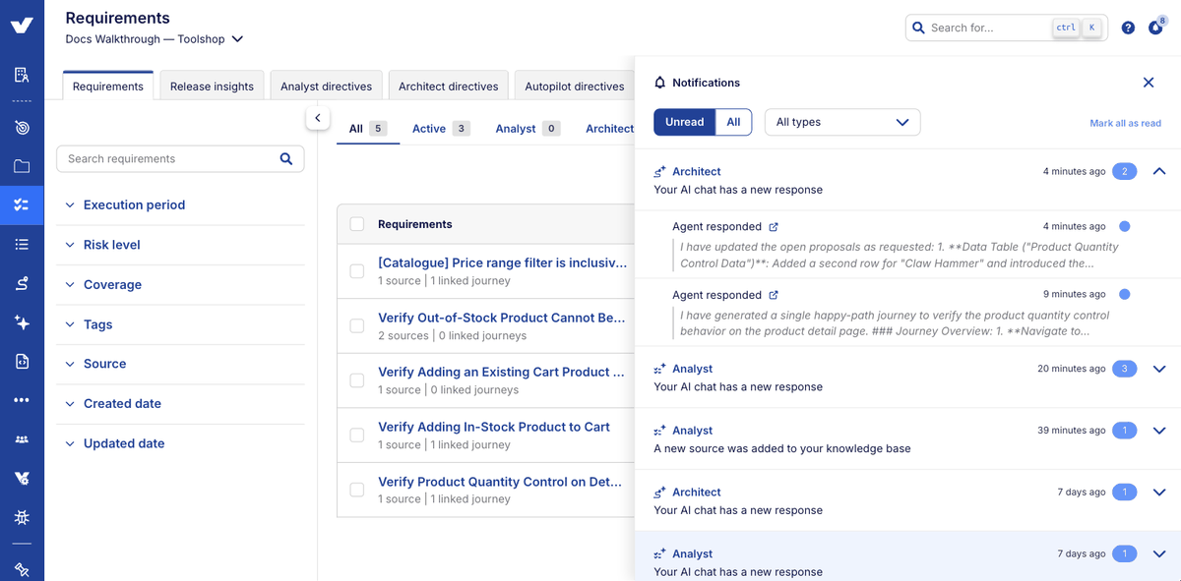The width and height of the screenshot is (1181, 581).
Task: Switch to the Architect directives tab
Action: (448, 86)
